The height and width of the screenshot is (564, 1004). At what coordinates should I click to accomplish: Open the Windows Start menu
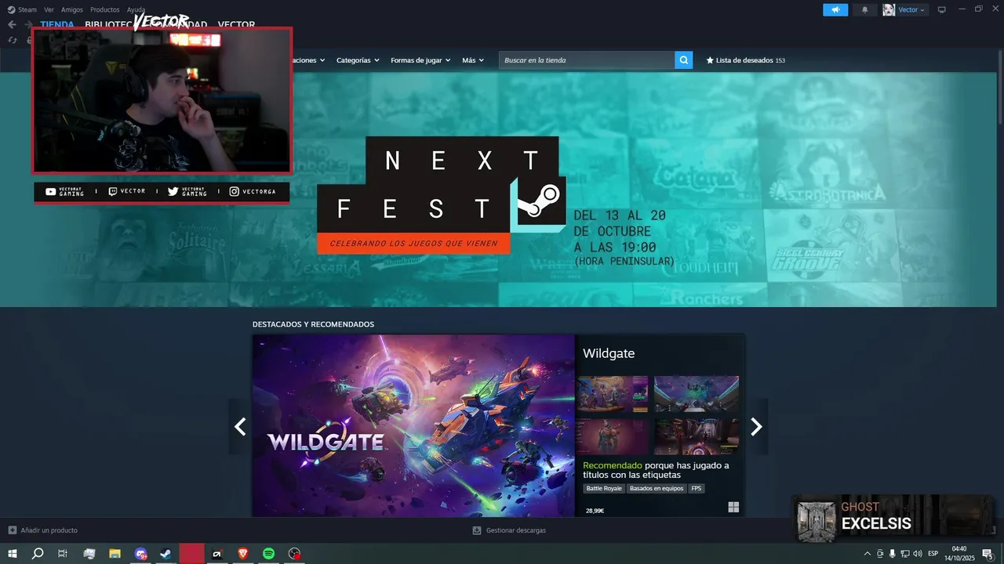tap(13, 554)
